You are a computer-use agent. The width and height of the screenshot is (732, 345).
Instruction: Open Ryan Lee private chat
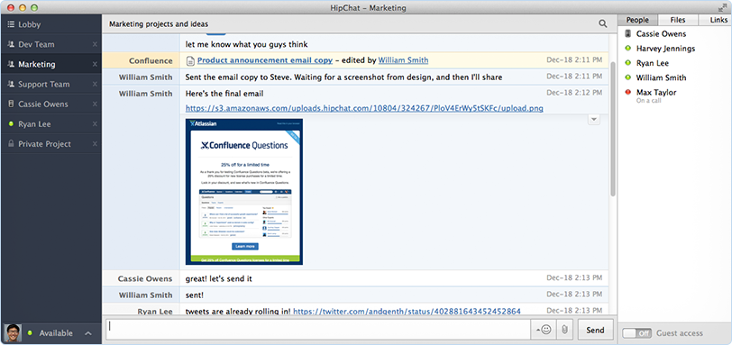click(x=50, y=124)
